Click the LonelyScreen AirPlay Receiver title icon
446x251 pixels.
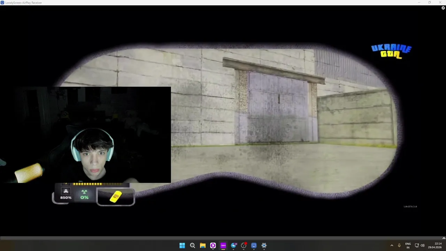(x=2, y=2)
